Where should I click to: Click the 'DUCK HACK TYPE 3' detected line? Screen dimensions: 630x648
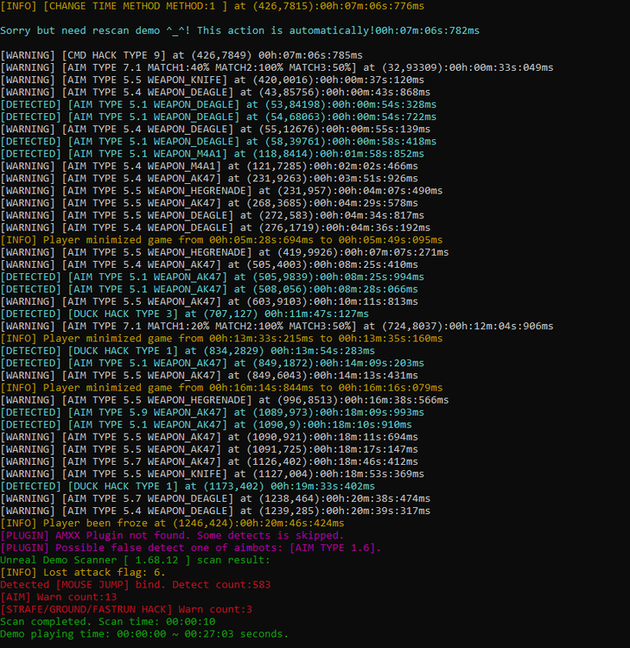pyautogui.click(x=184, y=314)
